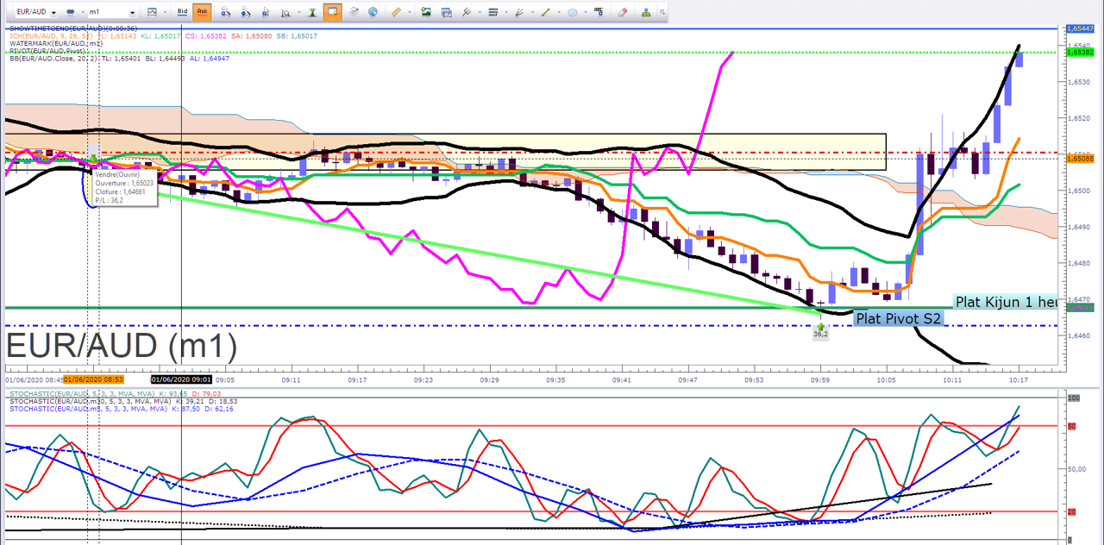Click the Plat Pivot S2 chart label
This screenshot has height=545, width=1104.
(x=898, y=318)
